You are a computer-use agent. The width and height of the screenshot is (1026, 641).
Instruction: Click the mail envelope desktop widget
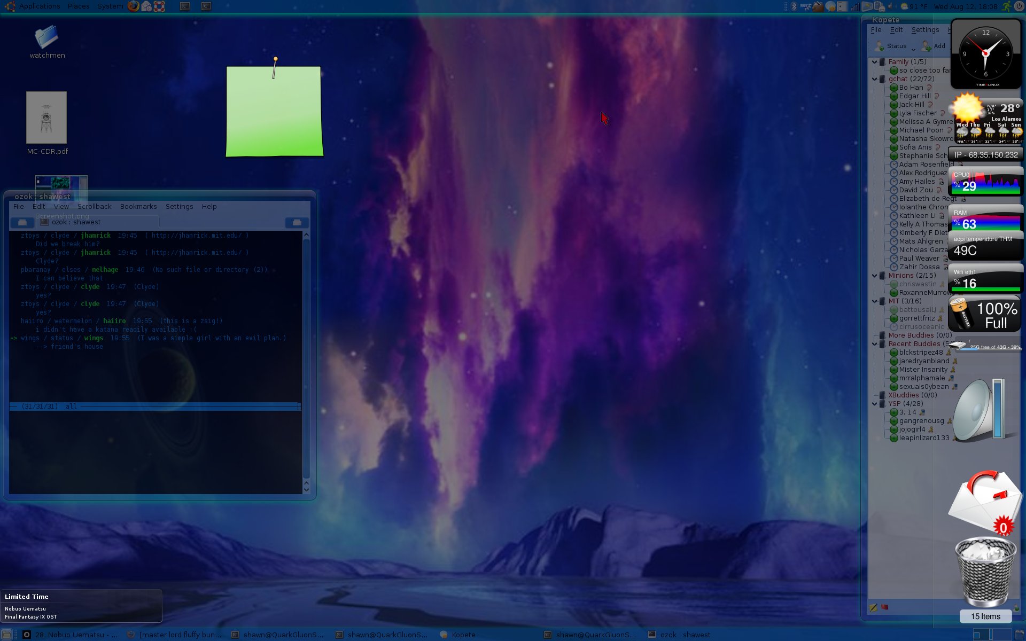985,501
